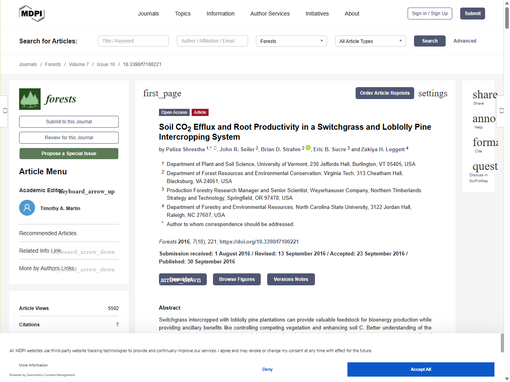Toggle the left side panel handle
510x382 pixels.
5,111
